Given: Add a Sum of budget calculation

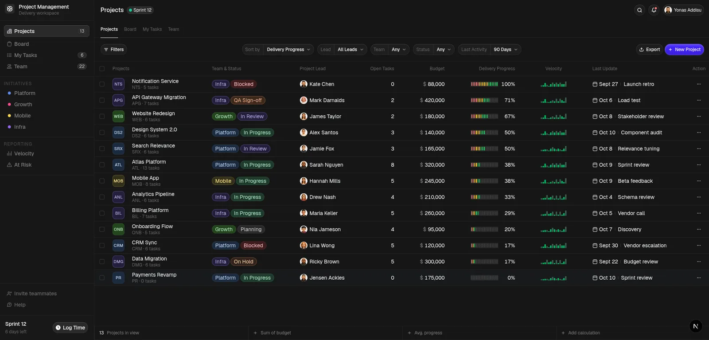Looking at the screenshot, I should click(x=272, y=333).
